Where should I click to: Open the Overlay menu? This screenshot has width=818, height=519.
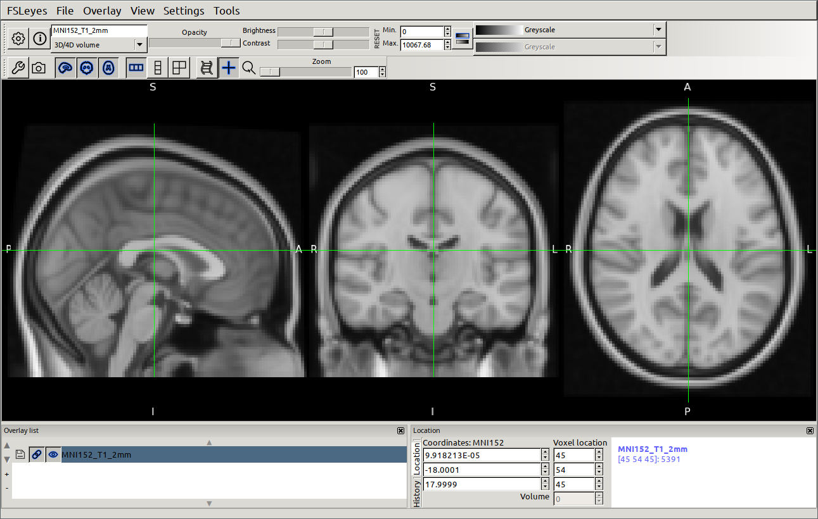tap(102, 11)
